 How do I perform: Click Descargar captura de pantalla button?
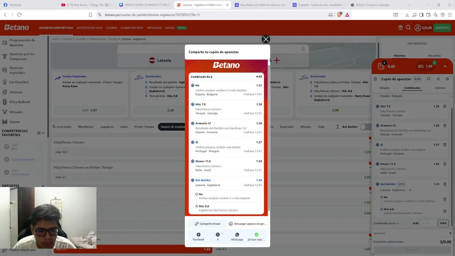pyautogui.click(x=247, y=224)
